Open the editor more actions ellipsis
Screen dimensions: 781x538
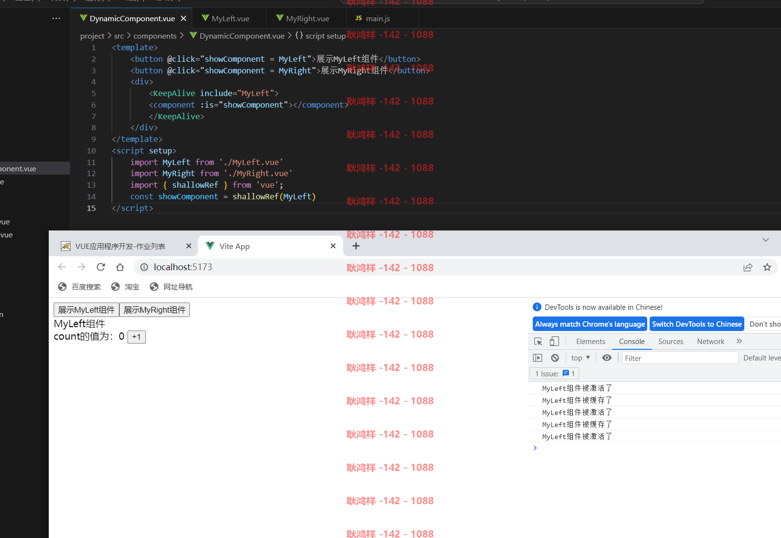57,18
